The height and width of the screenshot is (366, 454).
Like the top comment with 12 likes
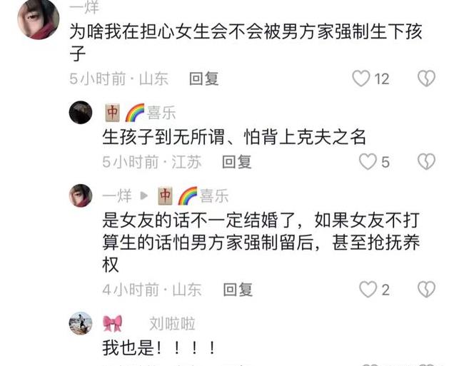[361, 78]
